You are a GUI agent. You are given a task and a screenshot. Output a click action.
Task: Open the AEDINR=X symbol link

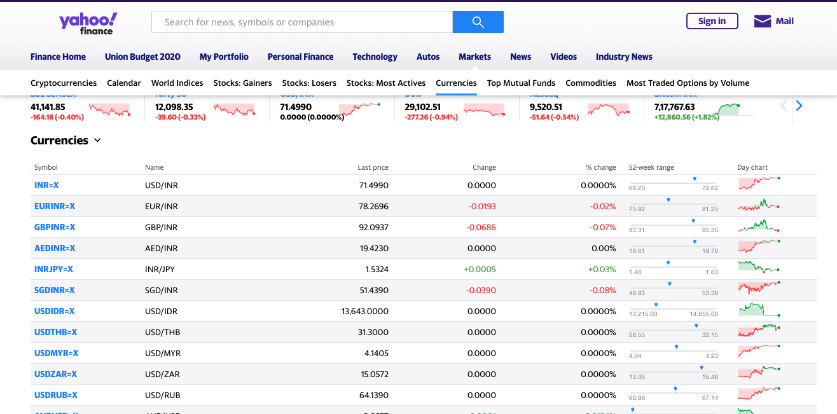(x=55, y=248)
